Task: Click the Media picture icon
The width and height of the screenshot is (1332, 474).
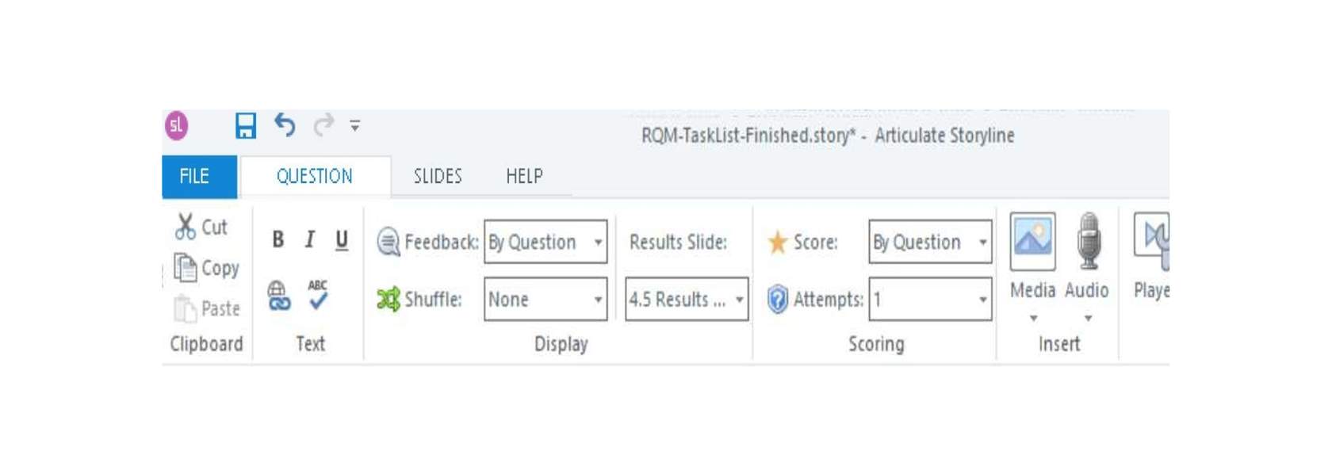Action: point(1032,242)
